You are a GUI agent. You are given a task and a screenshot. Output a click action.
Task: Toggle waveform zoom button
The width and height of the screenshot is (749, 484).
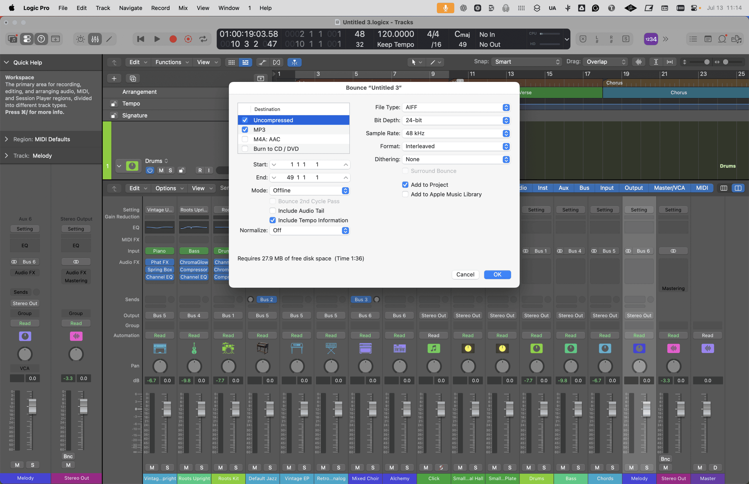click(x=638, y=62)
